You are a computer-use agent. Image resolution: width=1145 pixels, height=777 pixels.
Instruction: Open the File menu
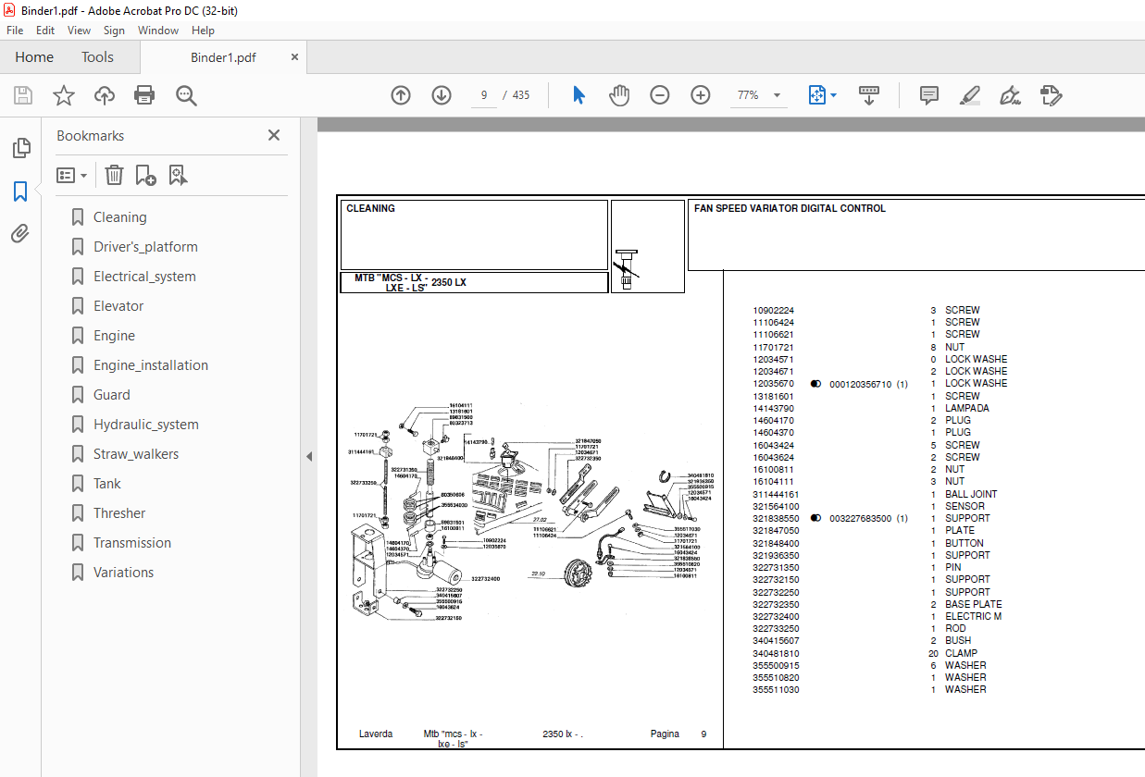point(15,31)
